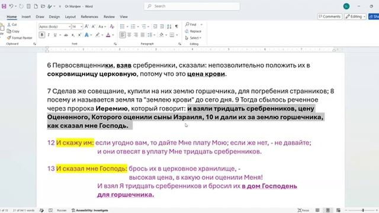Increase font size
The width and height of the screenshot is (379, 213).
[86, 26]
